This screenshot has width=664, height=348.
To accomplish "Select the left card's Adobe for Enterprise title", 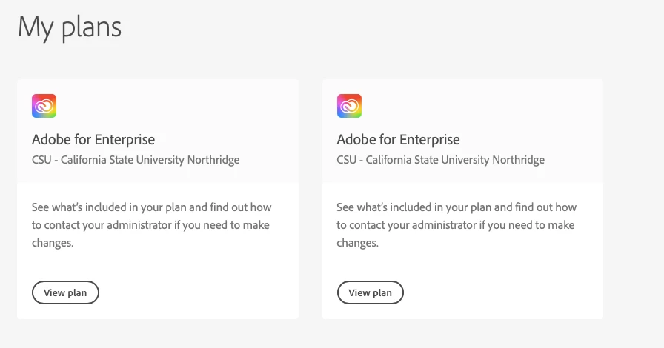I will (93, 139).
